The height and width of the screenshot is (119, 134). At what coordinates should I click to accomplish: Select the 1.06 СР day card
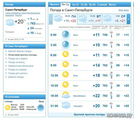[x=114, y=19]
